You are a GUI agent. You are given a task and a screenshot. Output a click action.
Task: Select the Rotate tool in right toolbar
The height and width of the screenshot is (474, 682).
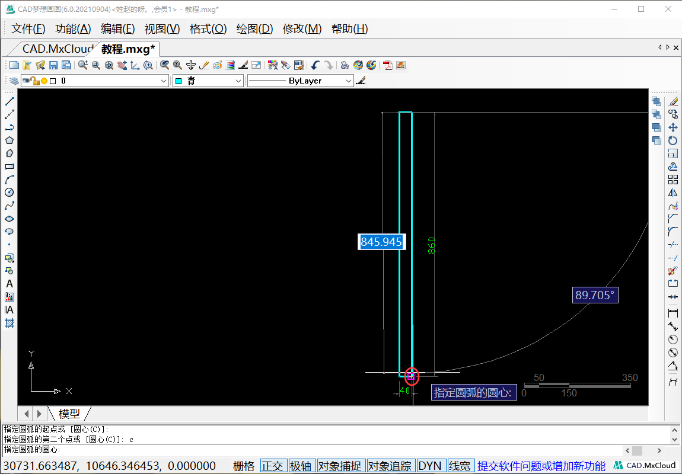[x=673, y=140]
